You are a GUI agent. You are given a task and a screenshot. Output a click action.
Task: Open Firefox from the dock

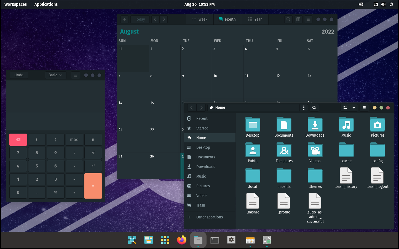click(181, 240)
